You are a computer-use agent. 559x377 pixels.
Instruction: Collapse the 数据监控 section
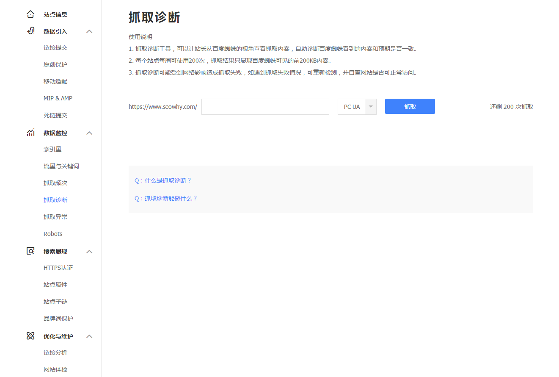pyautogui.click(x=89, y=133)
